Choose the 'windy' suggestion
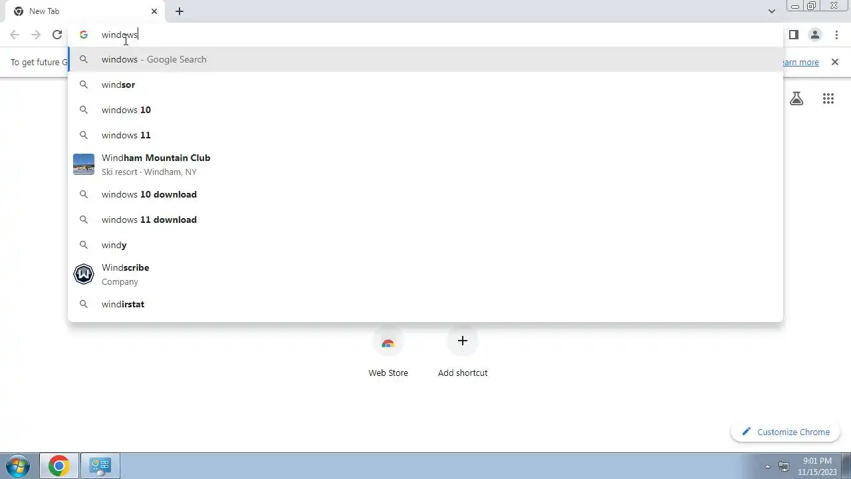This screenshot has height=479, width=851. coord(425,245)
